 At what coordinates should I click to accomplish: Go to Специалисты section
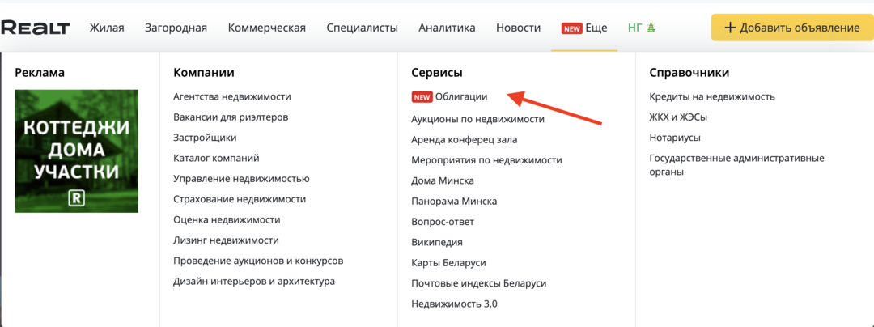[x=362, y=28]
